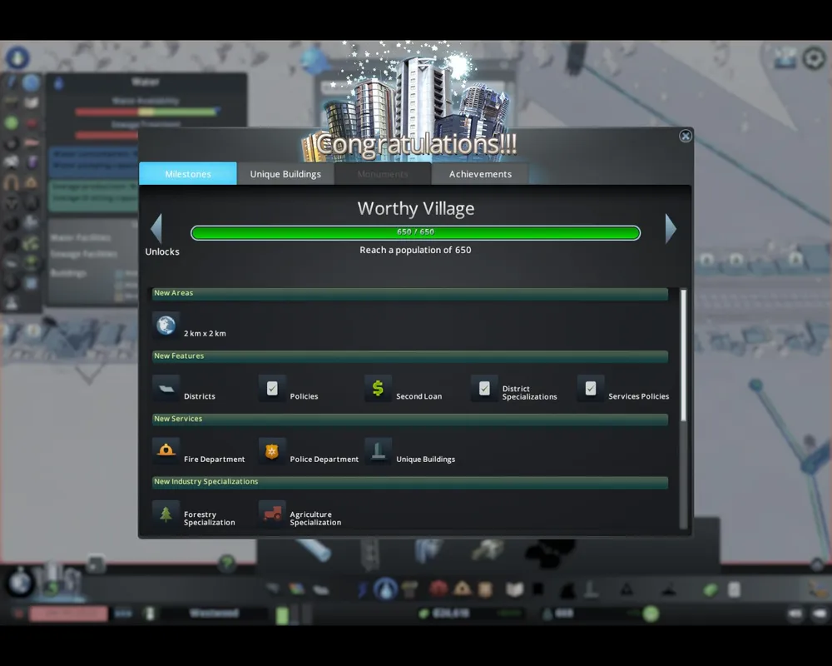
Task: Click the Water Availability colored bar
Action: (x=146, y=112)
